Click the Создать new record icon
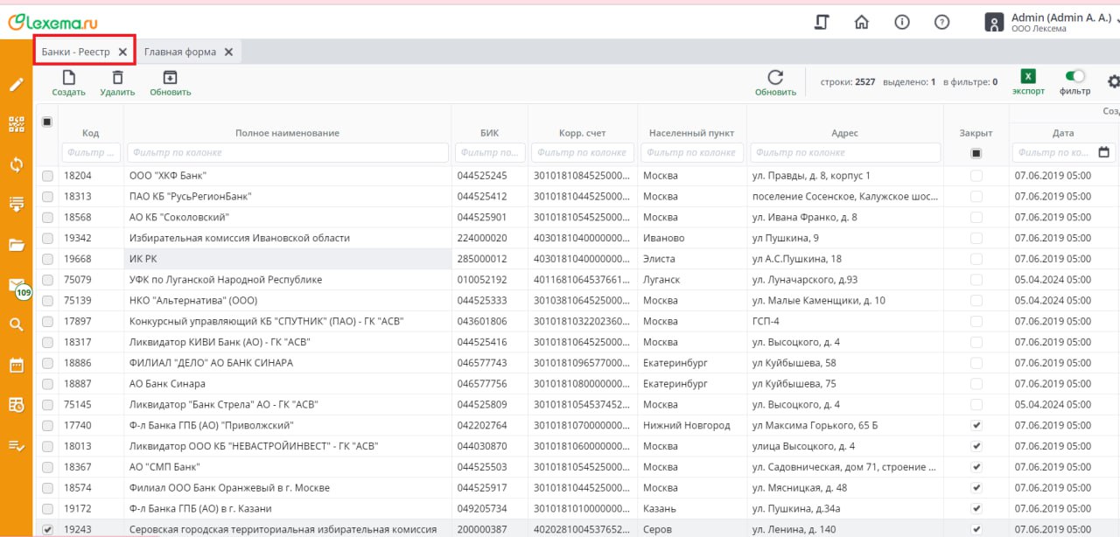 pyautogui.click(x=68, y=78)
